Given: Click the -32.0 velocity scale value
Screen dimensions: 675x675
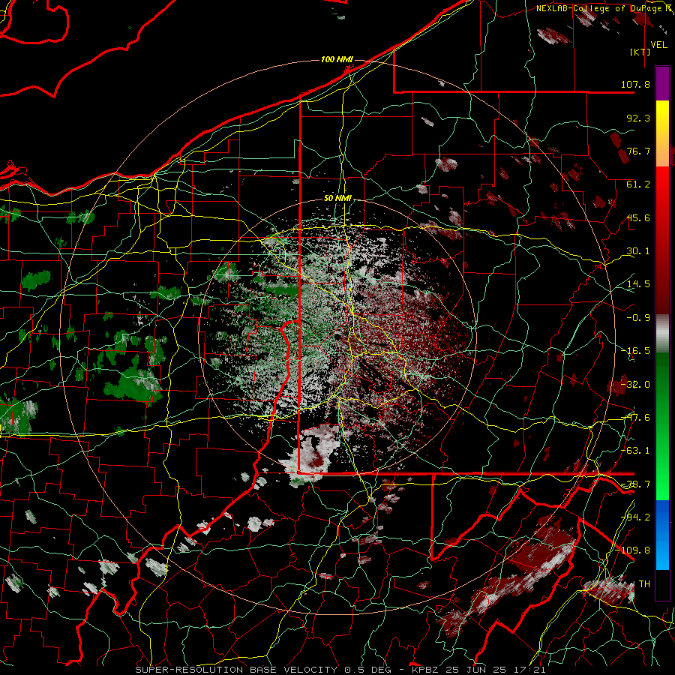Looking at the screenshot, I should [x=635, y=385].
